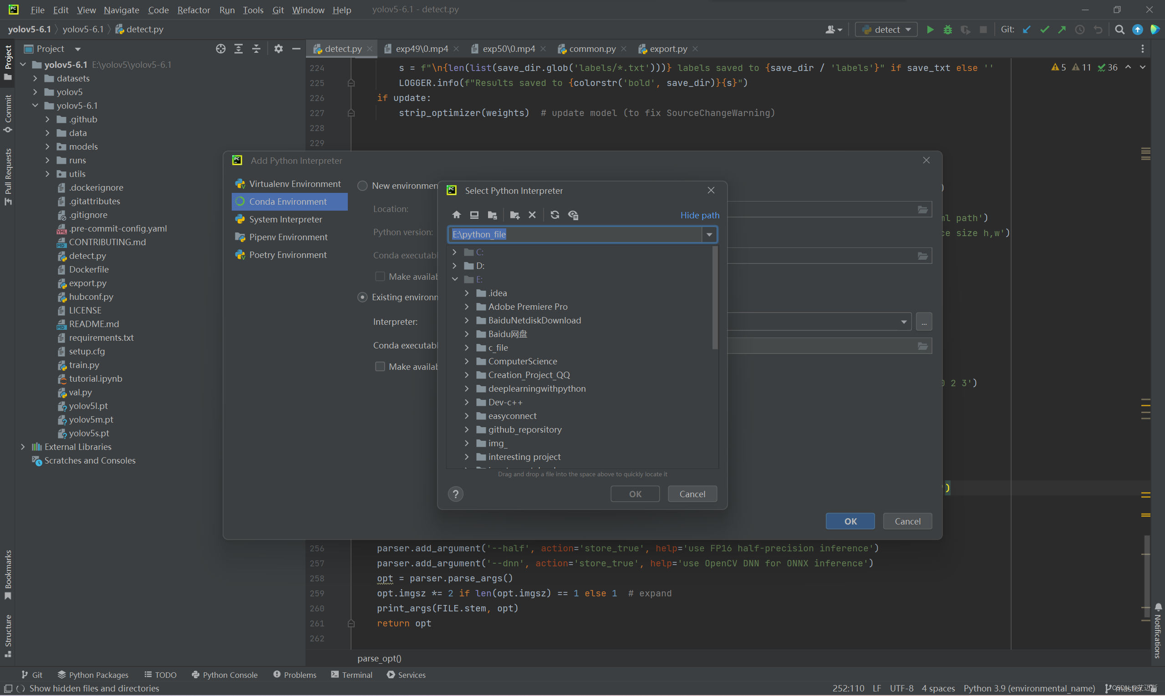This screenshot has width=1165, height=696.
Task: Expand the ComputerScience folder
Action: (x=467, y=362)
